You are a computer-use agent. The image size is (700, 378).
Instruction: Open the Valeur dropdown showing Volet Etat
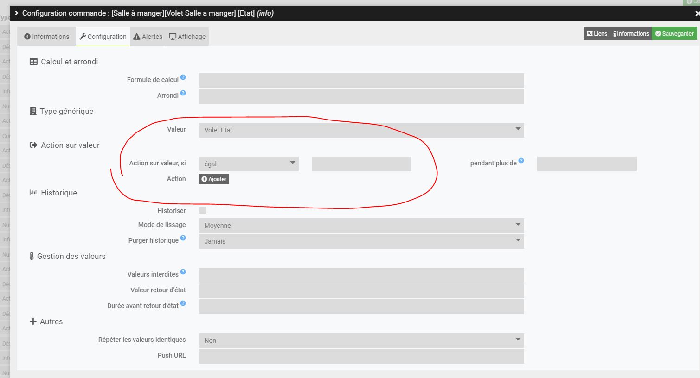pos(361,130)
